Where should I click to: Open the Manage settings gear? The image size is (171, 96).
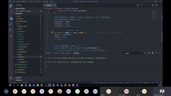[x=11, y=78]
